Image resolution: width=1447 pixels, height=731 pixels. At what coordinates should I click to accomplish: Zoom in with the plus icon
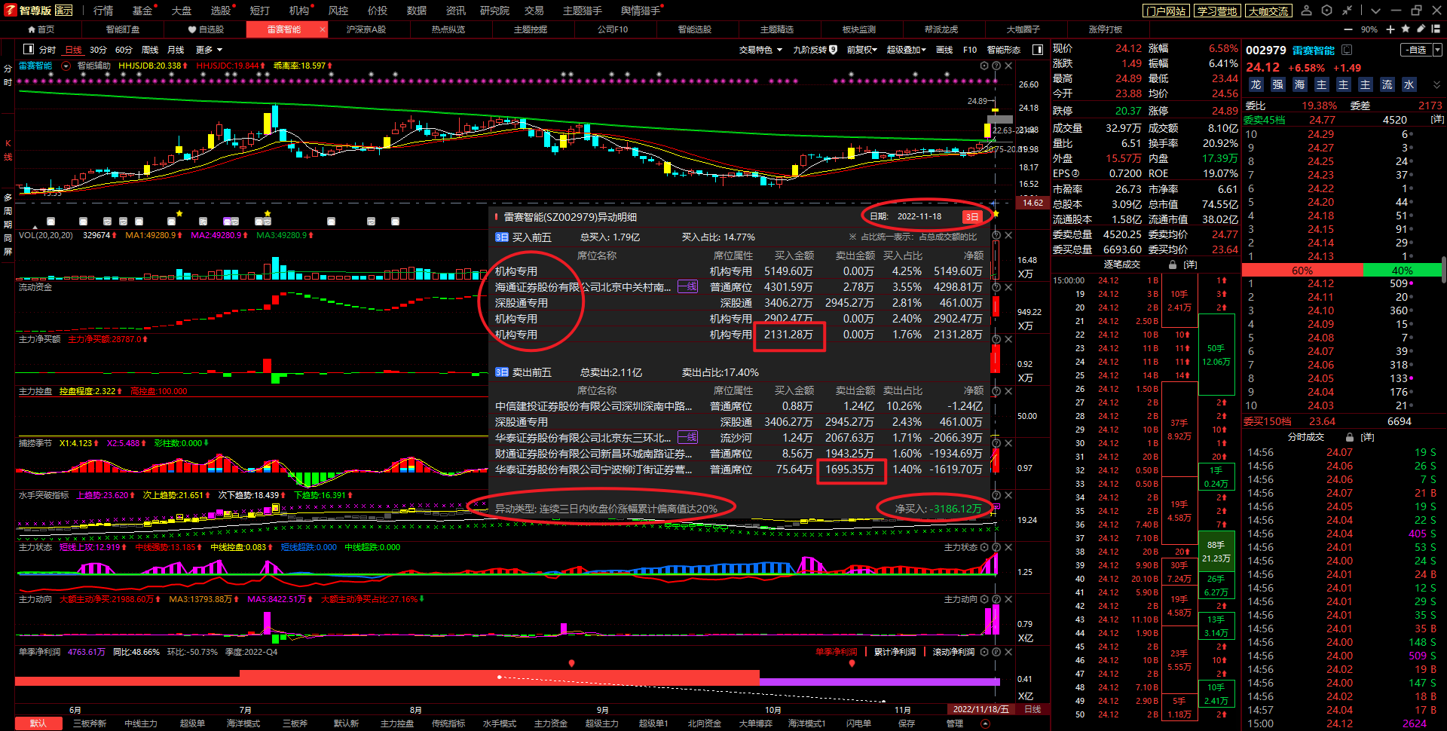[1391, 29]
